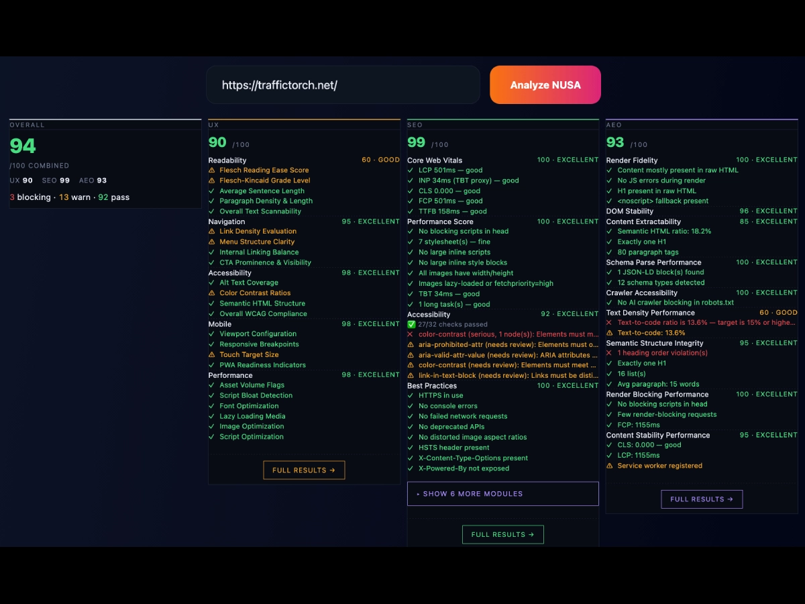Click the warning icon beside Service worker registered
This screenshot has width=805, height=604.
(609, 466)
